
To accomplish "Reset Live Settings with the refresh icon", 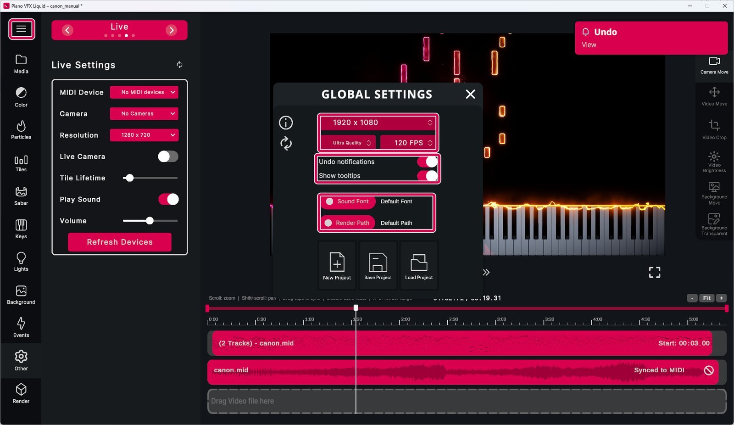I will [179, 65].
